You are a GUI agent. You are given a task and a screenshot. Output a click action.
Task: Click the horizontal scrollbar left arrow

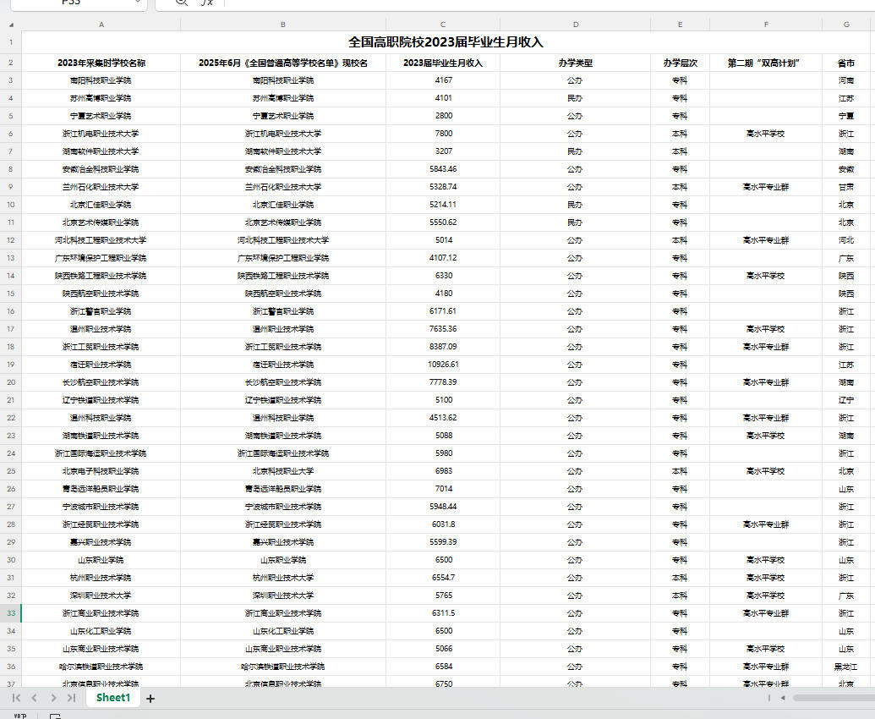pyautogui.click(x=783, y=698)
